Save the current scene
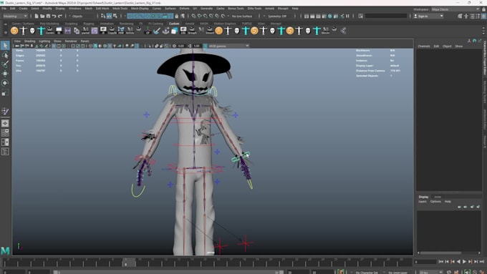Viewport: 487px width, 274px height. click(48, 16)
